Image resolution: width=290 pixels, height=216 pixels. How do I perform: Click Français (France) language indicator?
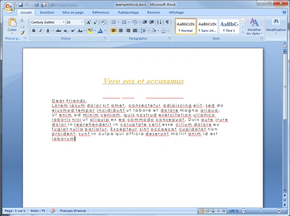click(73, 210)
